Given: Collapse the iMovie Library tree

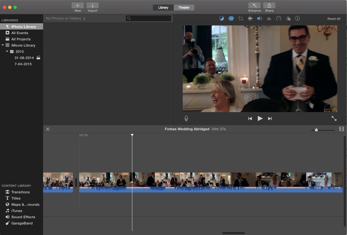Looking at the screenshot, I should point(3,45).
